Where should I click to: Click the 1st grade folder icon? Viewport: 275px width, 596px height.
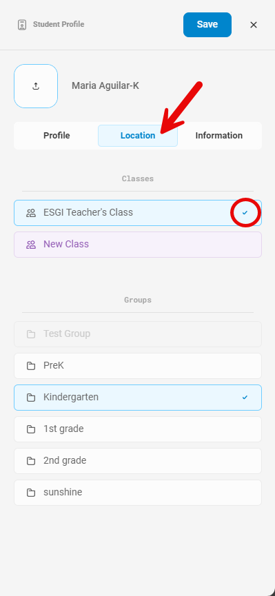click(x=31, y=429)
